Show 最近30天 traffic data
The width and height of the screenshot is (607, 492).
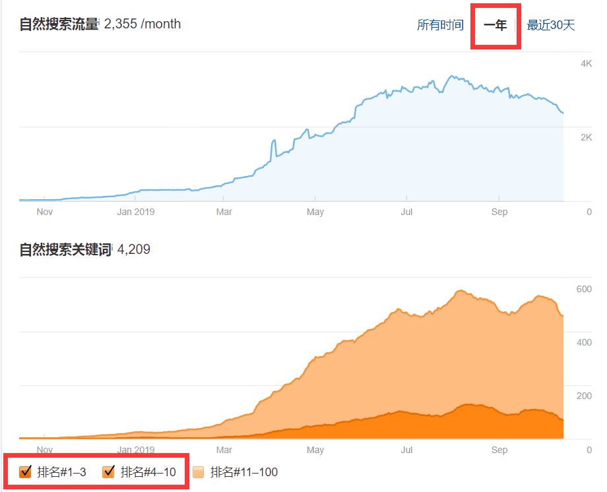coord(550,24)
